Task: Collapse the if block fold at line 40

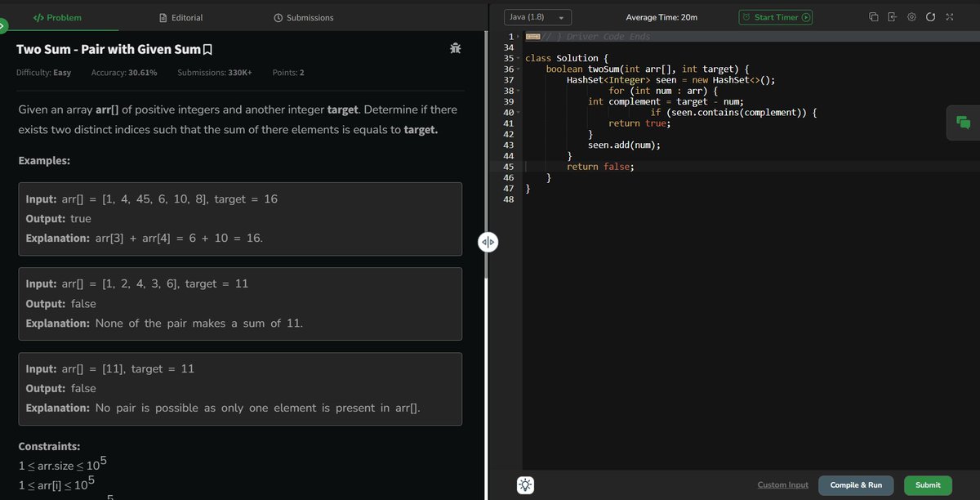Action: 519,112
